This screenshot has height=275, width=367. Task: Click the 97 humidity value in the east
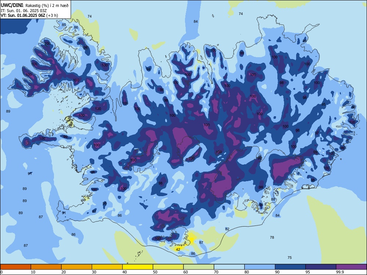point(317,133)
